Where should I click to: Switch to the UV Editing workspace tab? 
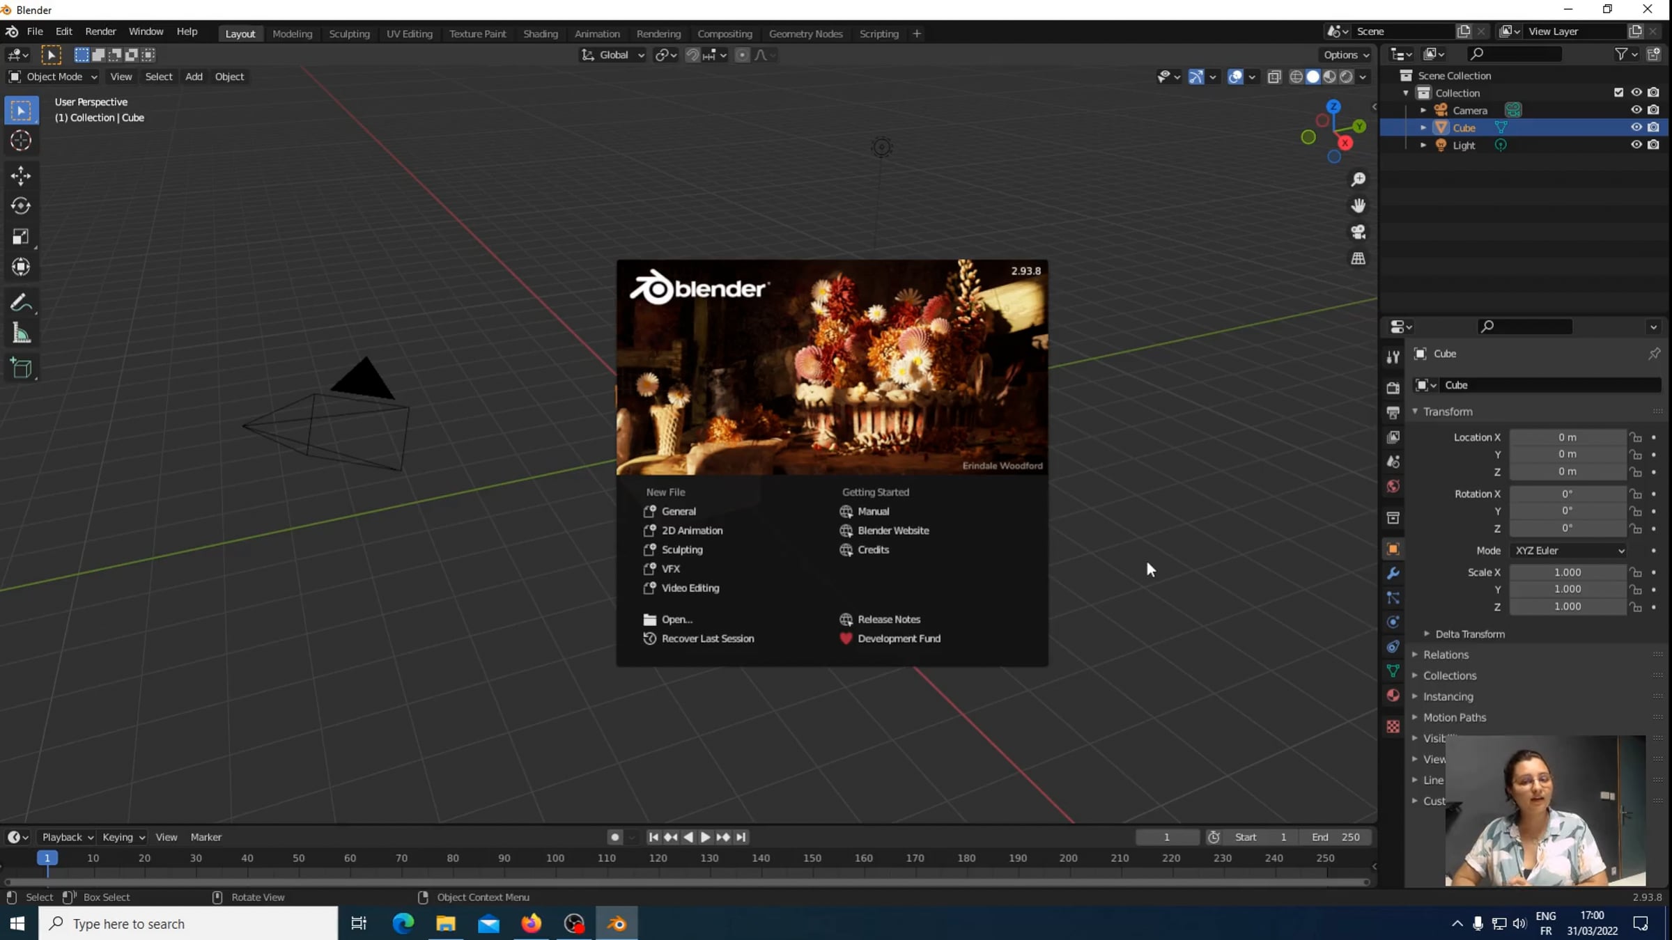pos(410,33)
